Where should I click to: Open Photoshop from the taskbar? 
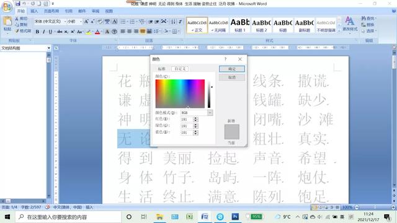coord(235,217)
